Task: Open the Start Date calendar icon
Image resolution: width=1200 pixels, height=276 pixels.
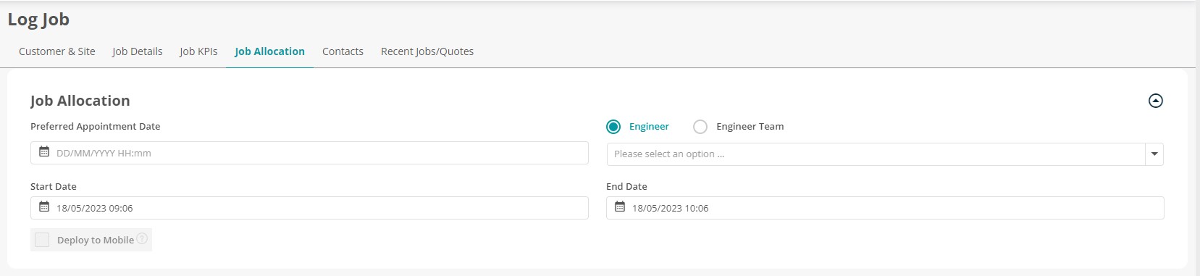Action: point(44,207)
